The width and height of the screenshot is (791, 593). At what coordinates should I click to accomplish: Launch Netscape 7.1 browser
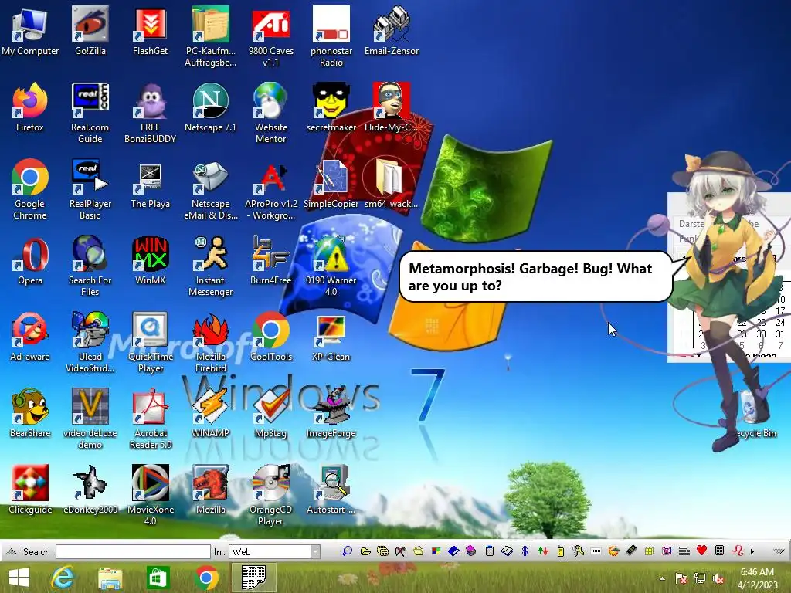[210, 108]
